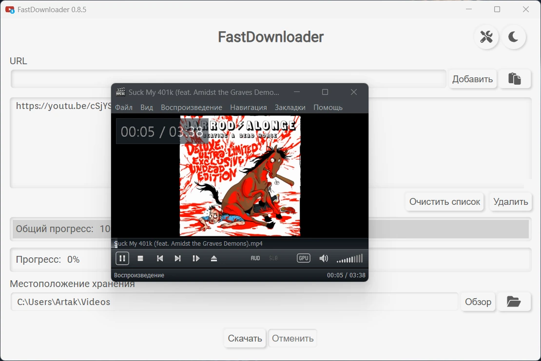
Task: Minimize the media player window
Action: pyautogui.click(x=297, y=92)
